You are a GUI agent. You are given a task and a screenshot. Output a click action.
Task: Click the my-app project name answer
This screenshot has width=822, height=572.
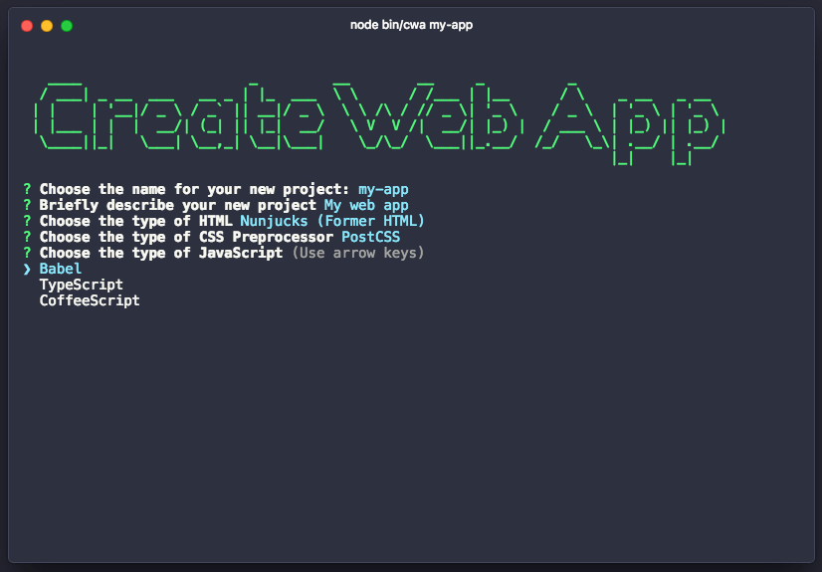click(x=383, y=190)
